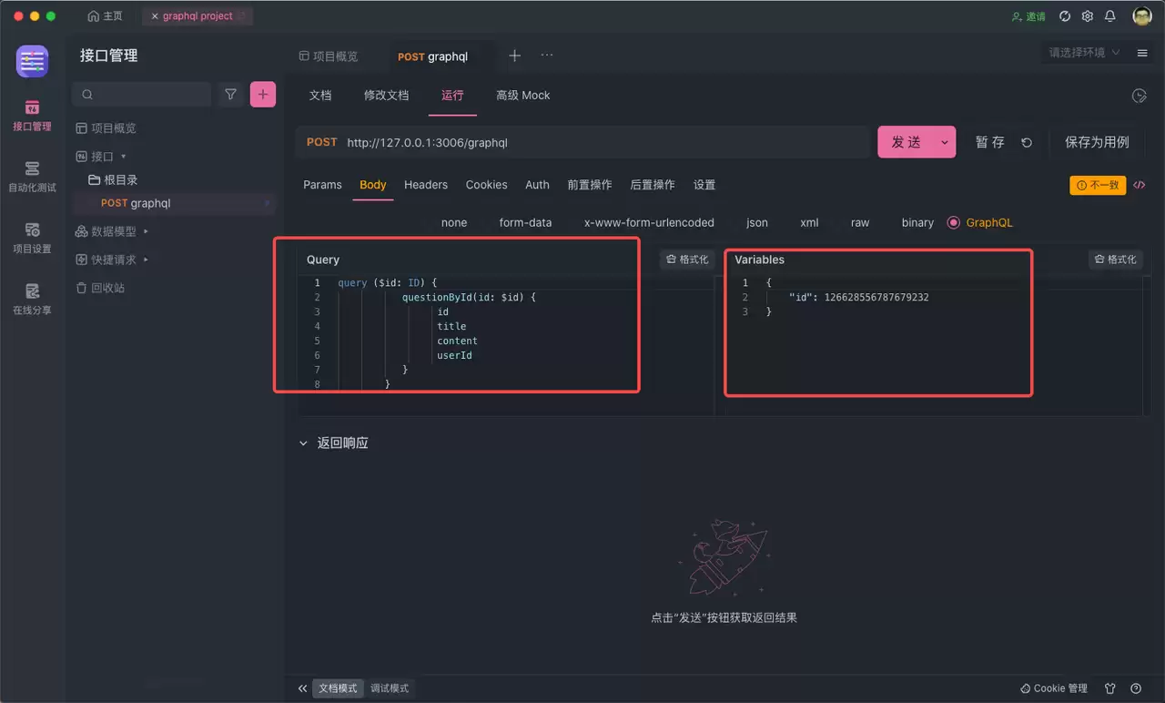Select the GraphQL body type
This screenshot has width=1165, height=703.
tap(980, 222)
